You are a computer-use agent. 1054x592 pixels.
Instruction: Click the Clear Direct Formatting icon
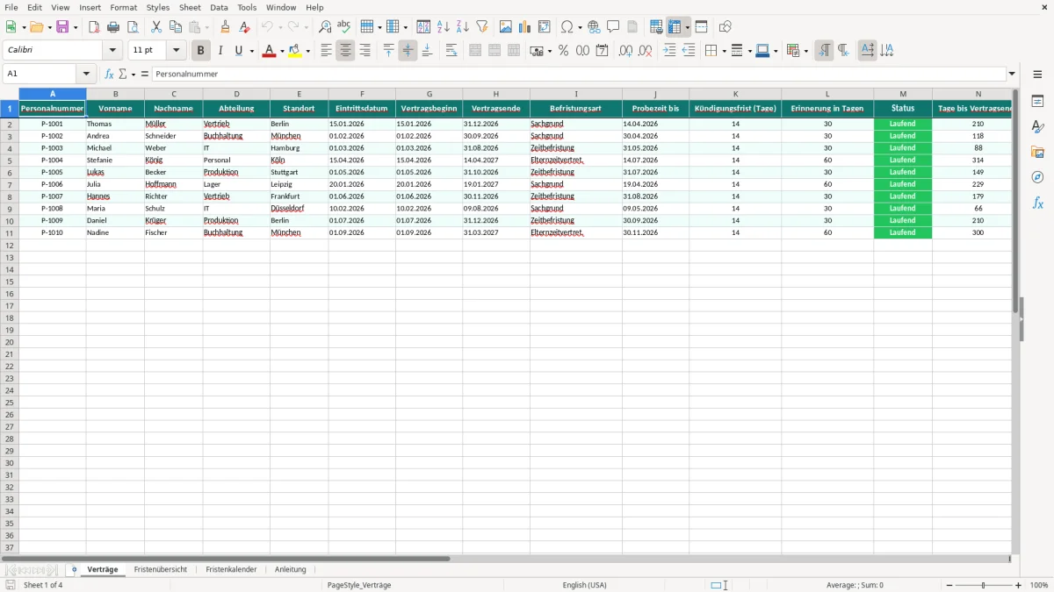[245, 27]
